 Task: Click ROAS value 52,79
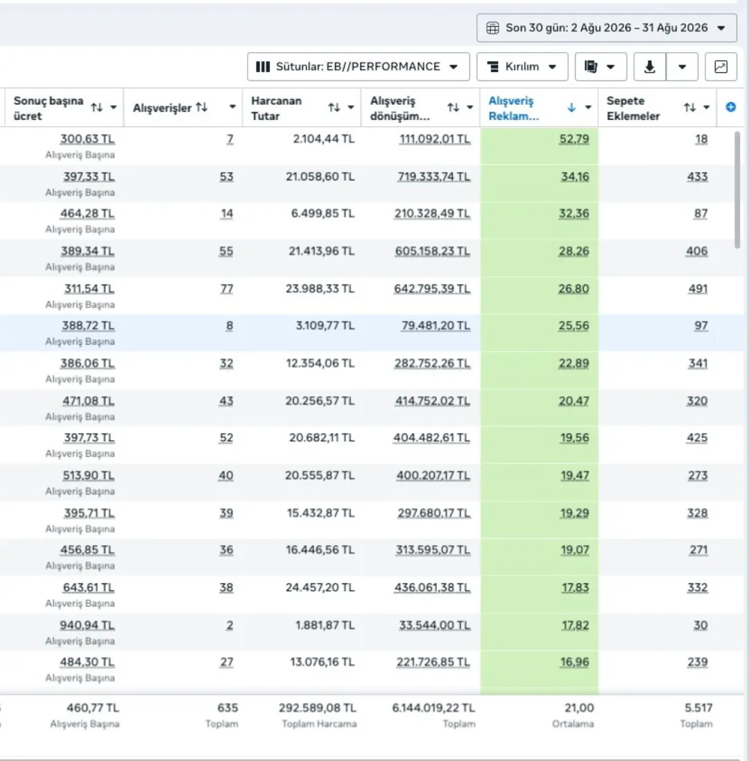pyautogui.click(x=574, y=139)
